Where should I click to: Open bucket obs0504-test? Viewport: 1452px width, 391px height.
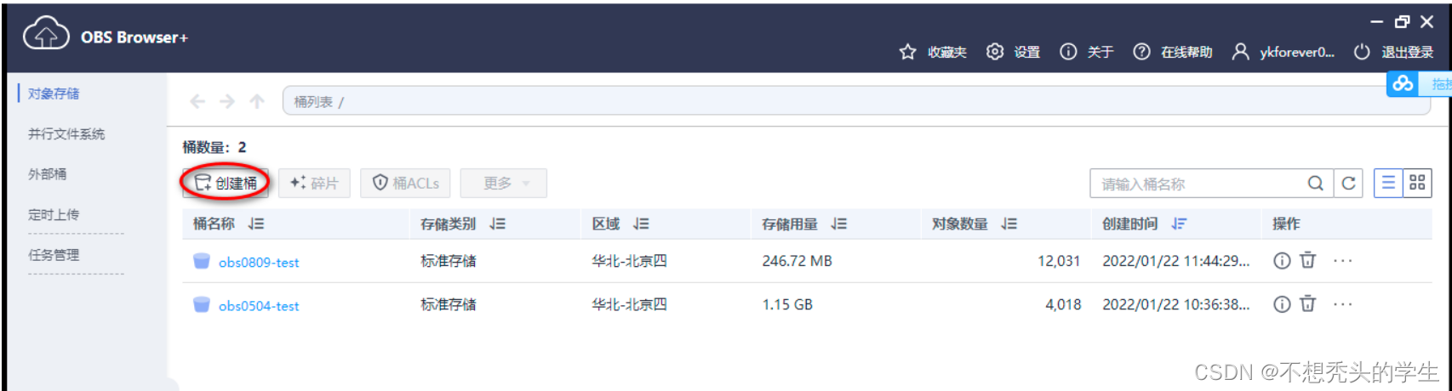pos(259,306)
